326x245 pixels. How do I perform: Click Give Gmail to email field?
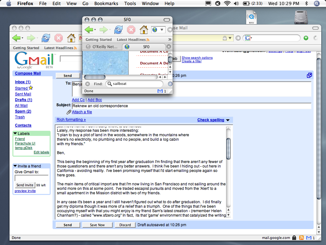pos(32,178)
